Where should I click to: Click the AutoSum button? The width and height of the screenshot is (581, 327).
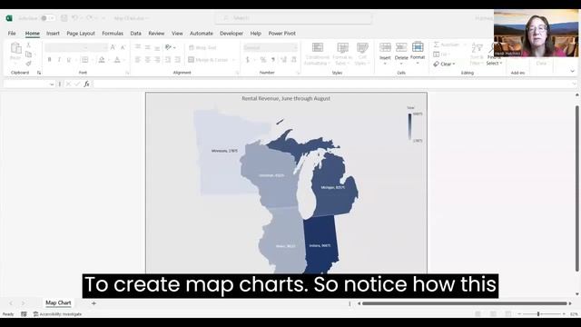click(447, 45)
